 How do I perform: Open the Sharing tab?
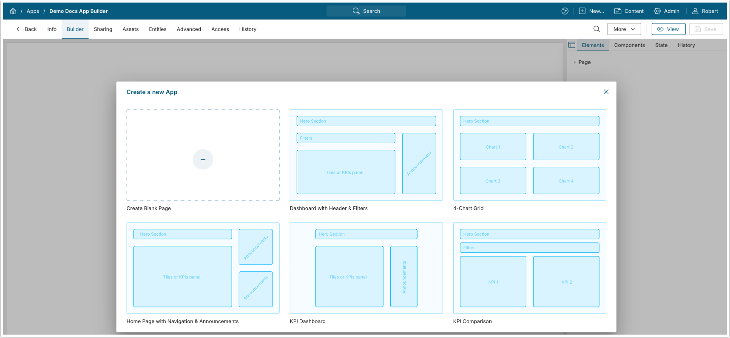point(103,29)
